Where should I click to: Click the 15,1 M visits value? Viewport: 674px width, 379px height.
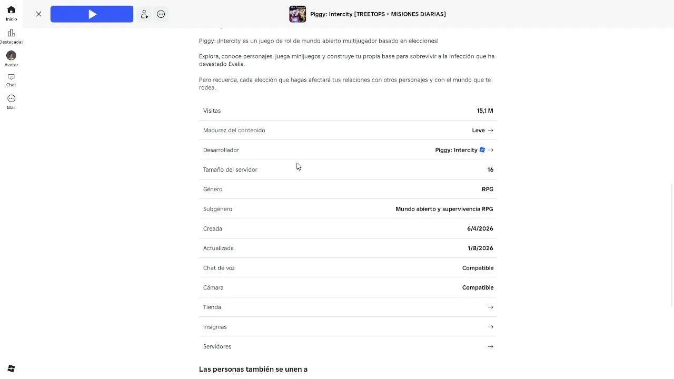(x=485, y=111)
